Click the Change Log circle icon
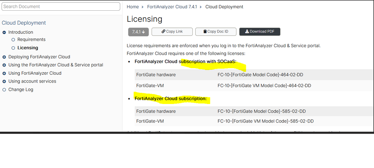The image size is (374, 168). point(4,90)
